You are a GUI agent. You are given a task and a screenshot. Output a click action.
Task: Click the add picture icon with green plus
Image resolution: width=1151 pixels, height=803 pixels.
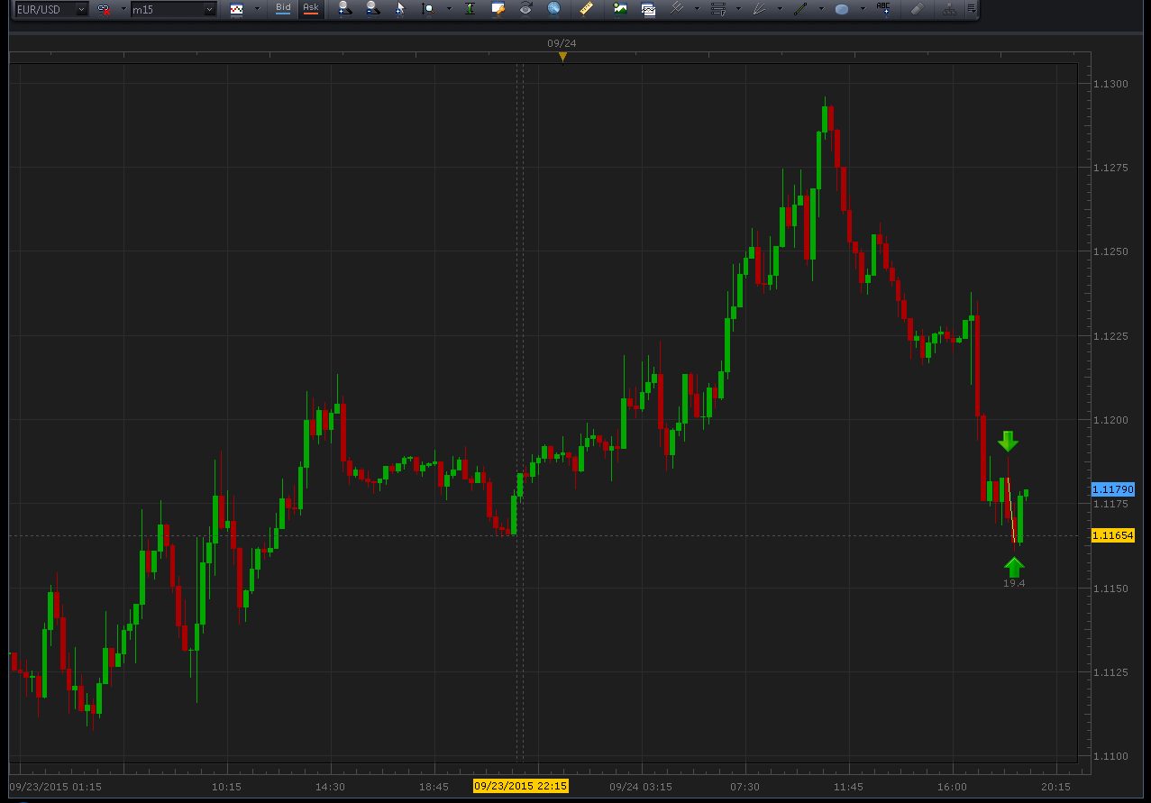pos(620,9)
